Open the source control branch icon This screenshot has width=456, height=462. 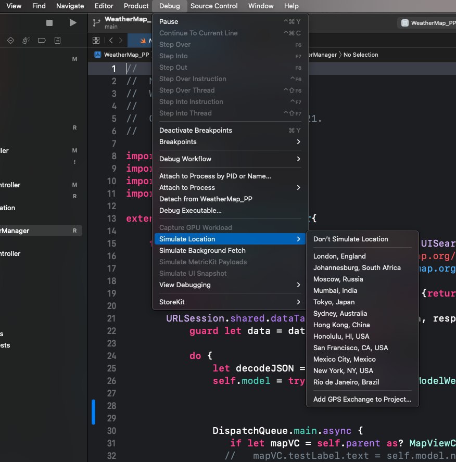tap(96, 23)
